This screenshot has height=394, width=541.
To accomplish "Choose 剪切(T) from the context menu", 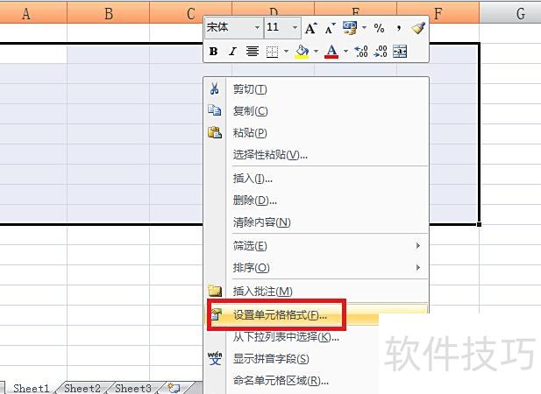I will coord(317,89).
